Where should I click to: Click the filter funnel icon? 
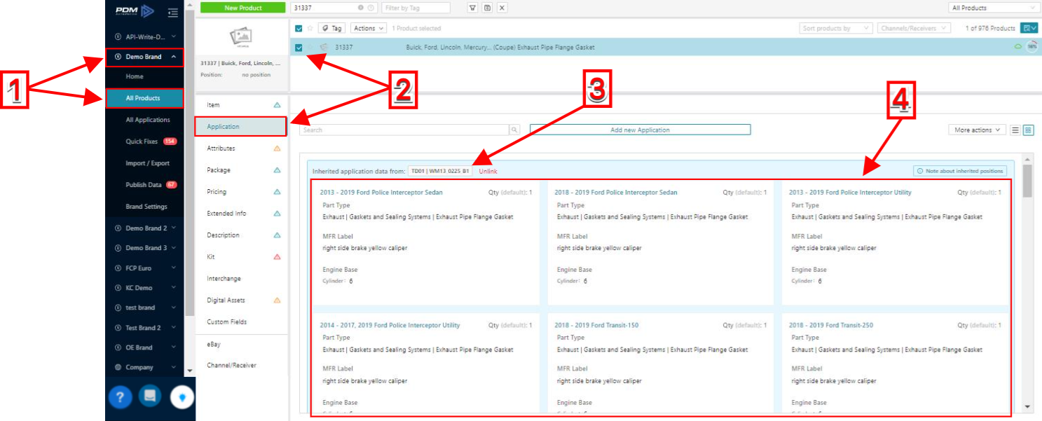point(472,8)
